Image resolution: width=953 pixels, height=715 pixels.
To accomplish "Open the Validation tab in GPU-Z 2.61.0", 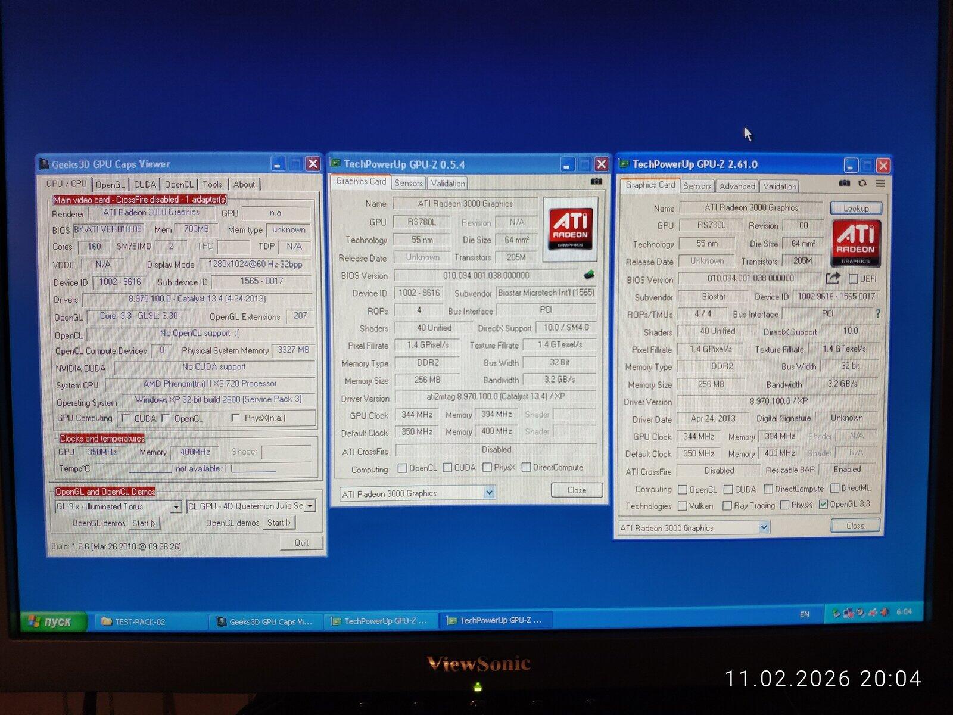I will click(x=779, y=186).
